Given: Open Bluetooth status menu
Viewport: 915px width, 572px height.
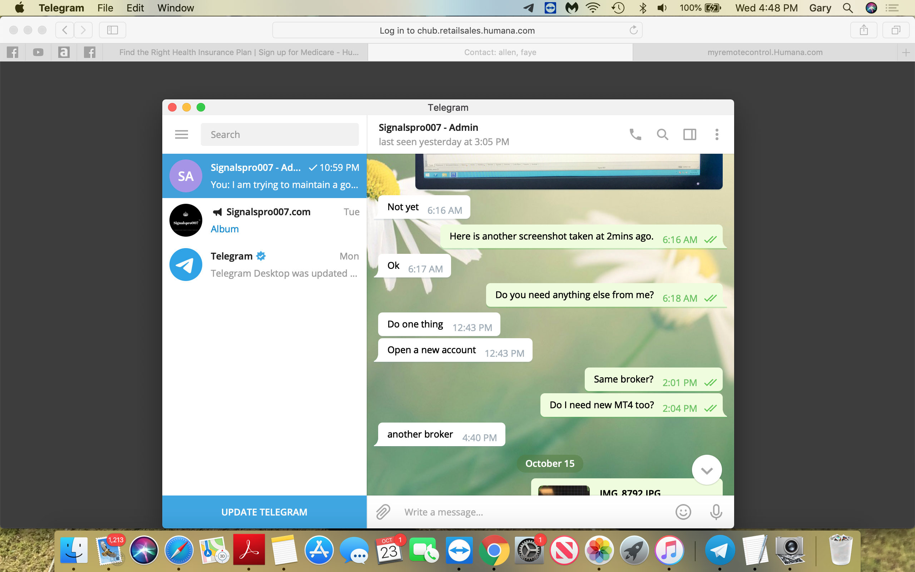Looking at the screenshot, I should point(642,8).
